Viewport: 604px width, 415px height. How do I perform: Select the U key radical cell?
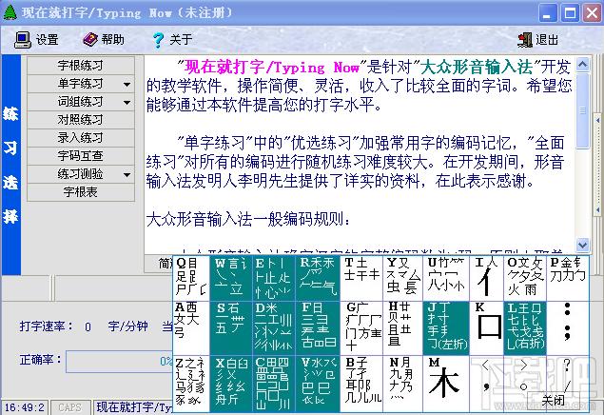click(x=446, y=278)
